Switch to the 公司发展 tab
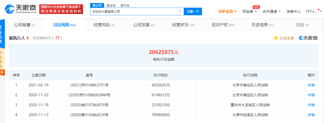The height and width of the screenshot is (123, 324). coord(144,25)
